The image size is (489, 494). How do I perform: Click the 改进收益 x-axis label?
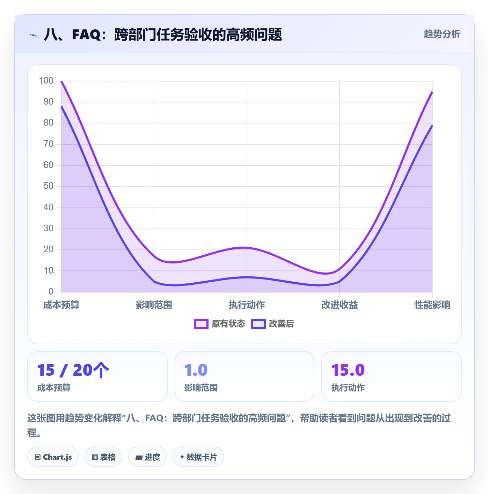click(340, 305)
